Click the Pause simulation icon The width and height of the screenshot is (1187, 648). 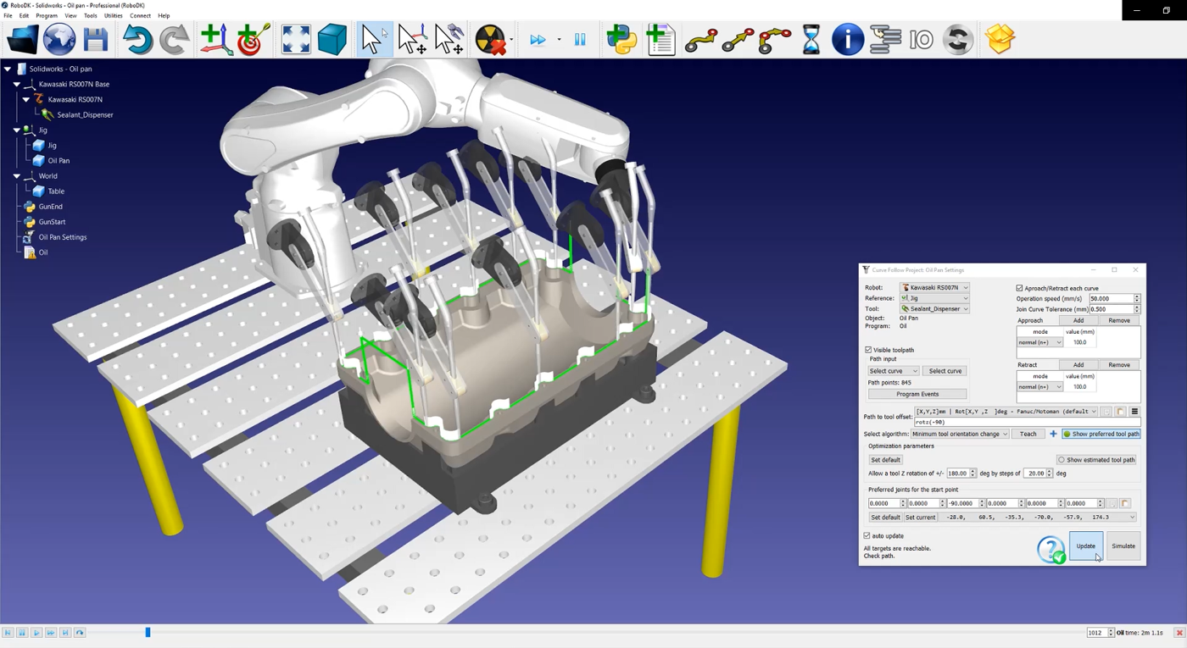(580, 40)
